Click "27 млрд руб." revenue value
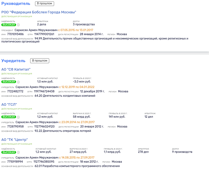This screenshot has height=170, width=209. coord(78,152)
